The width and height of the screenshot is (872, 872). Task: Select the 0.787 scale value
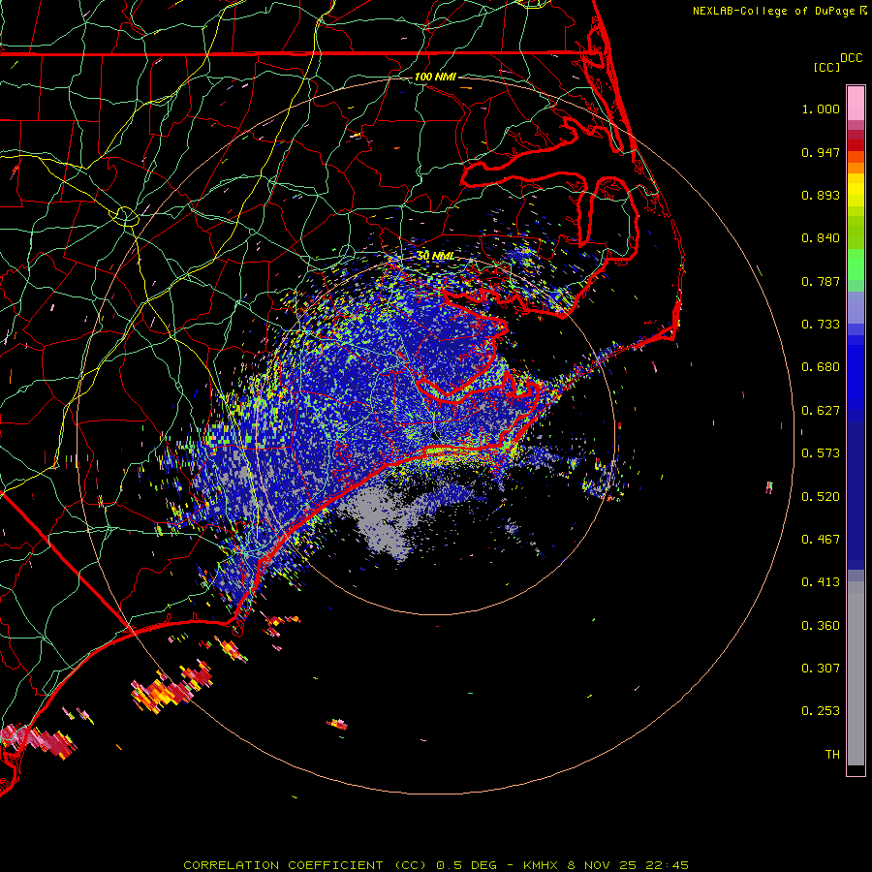tap(821, 281)
